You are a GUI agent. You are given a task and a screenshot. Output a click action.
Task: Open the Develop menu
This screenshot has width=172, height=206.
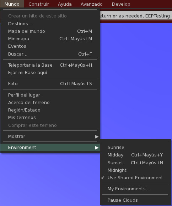click(x=121, y=4)
